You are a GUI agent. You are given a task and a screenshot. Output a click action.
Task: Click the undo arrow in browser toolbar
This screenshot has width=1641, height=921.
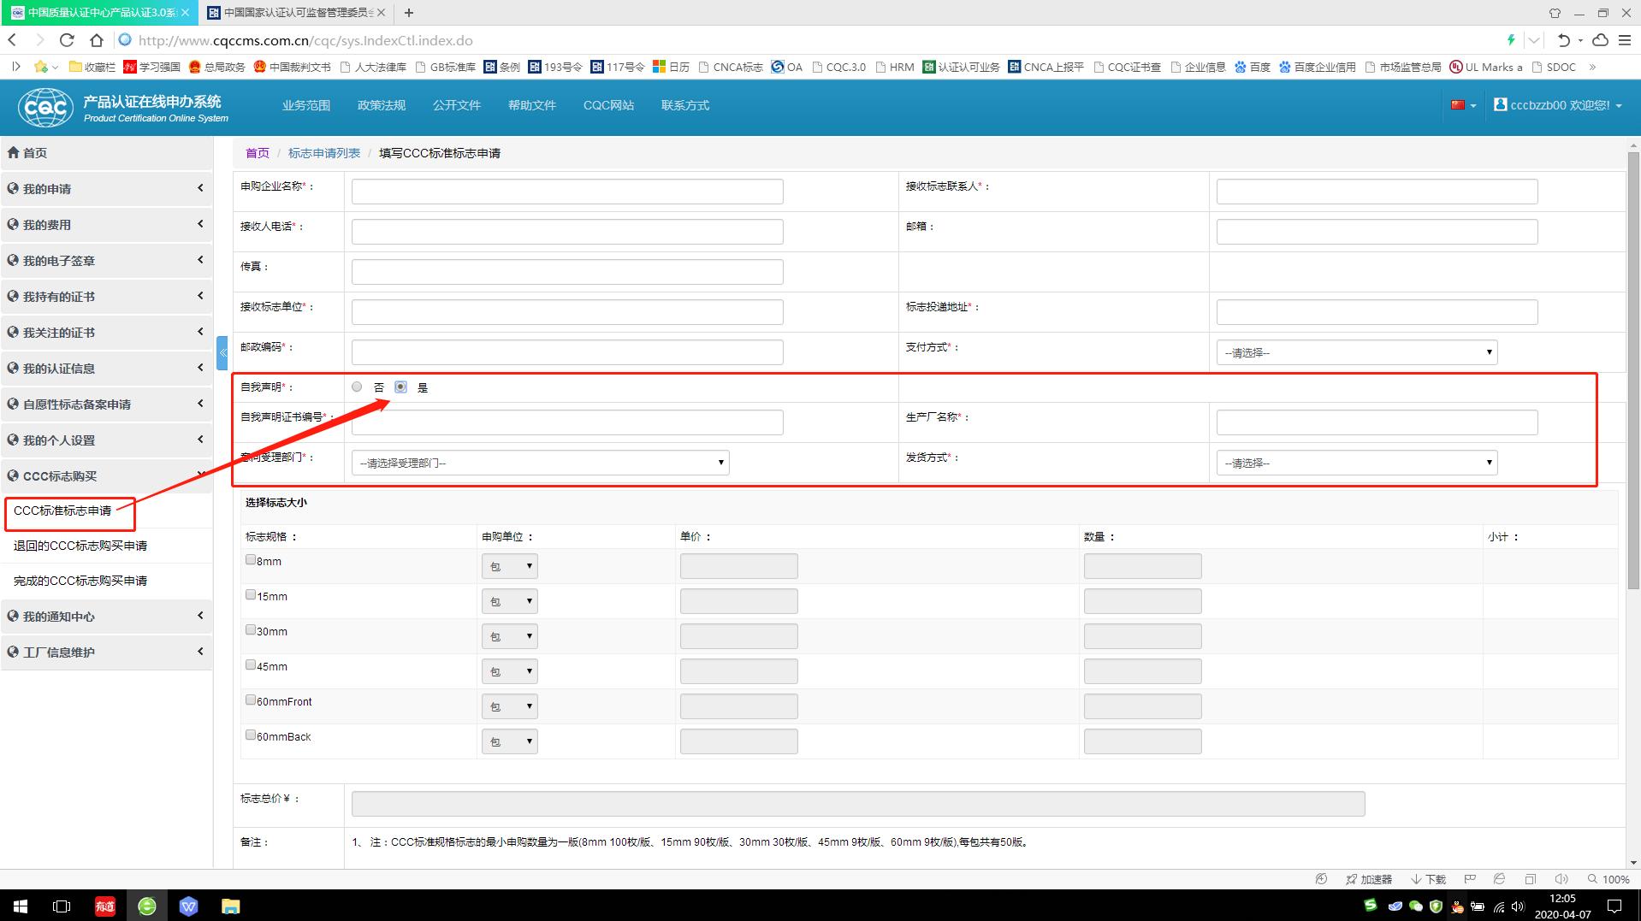tap(1564, 40)
